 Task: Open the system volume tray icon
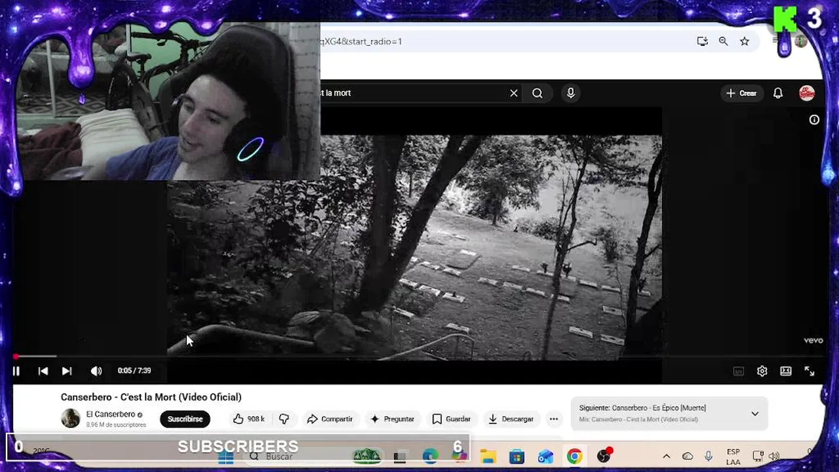[x=774, y=457]
